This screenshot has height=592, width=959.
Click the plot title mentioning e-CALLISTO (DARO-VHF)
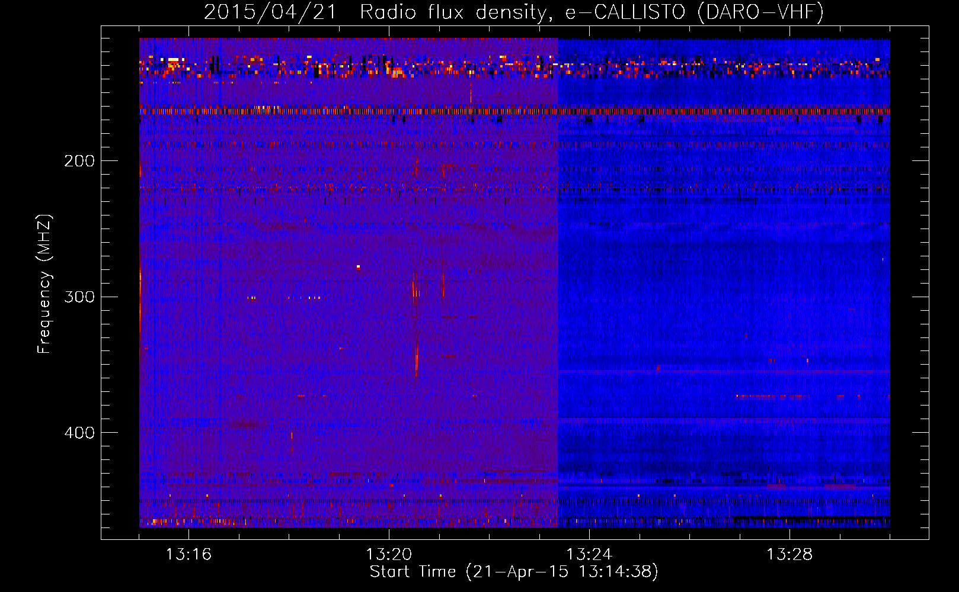[514, 12]
